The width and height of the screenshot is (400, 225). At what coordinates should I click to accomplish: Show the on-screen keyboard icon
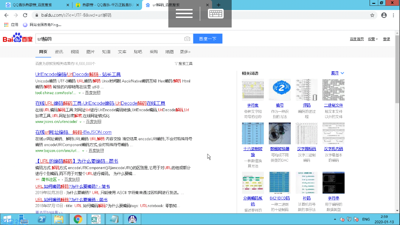tap(216, 13)
